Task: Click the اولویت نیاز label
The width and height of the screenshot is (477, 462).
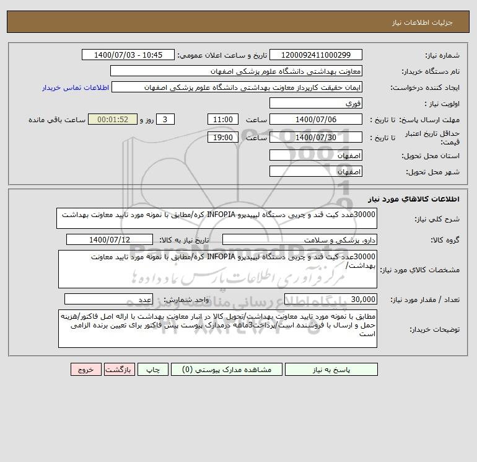Action: (442, 104)
